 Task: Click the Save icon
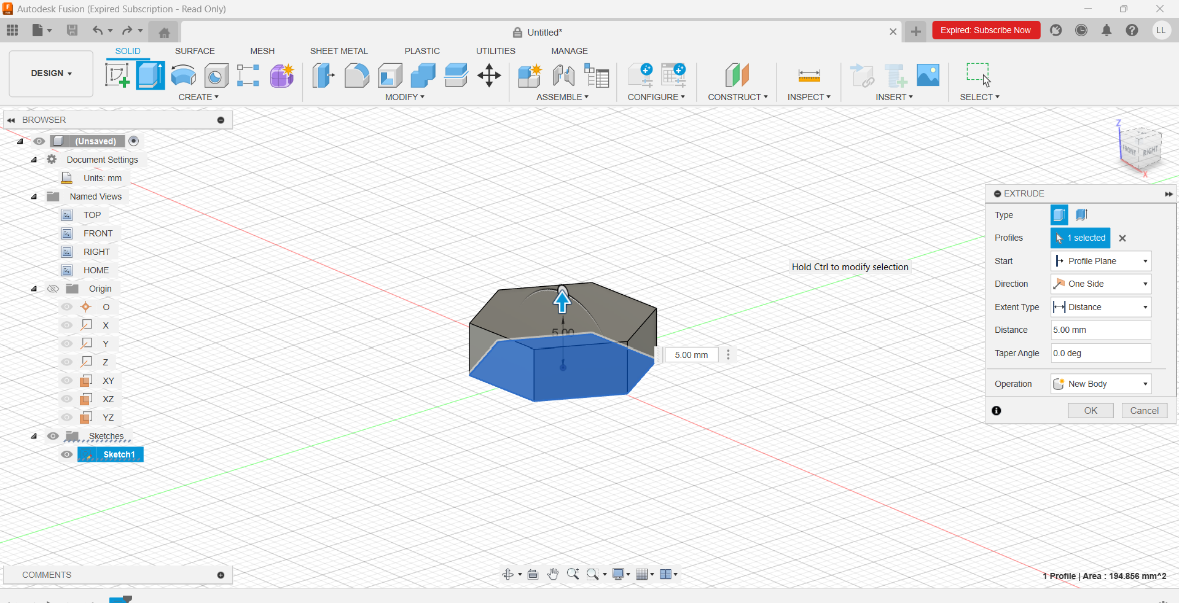72,30
